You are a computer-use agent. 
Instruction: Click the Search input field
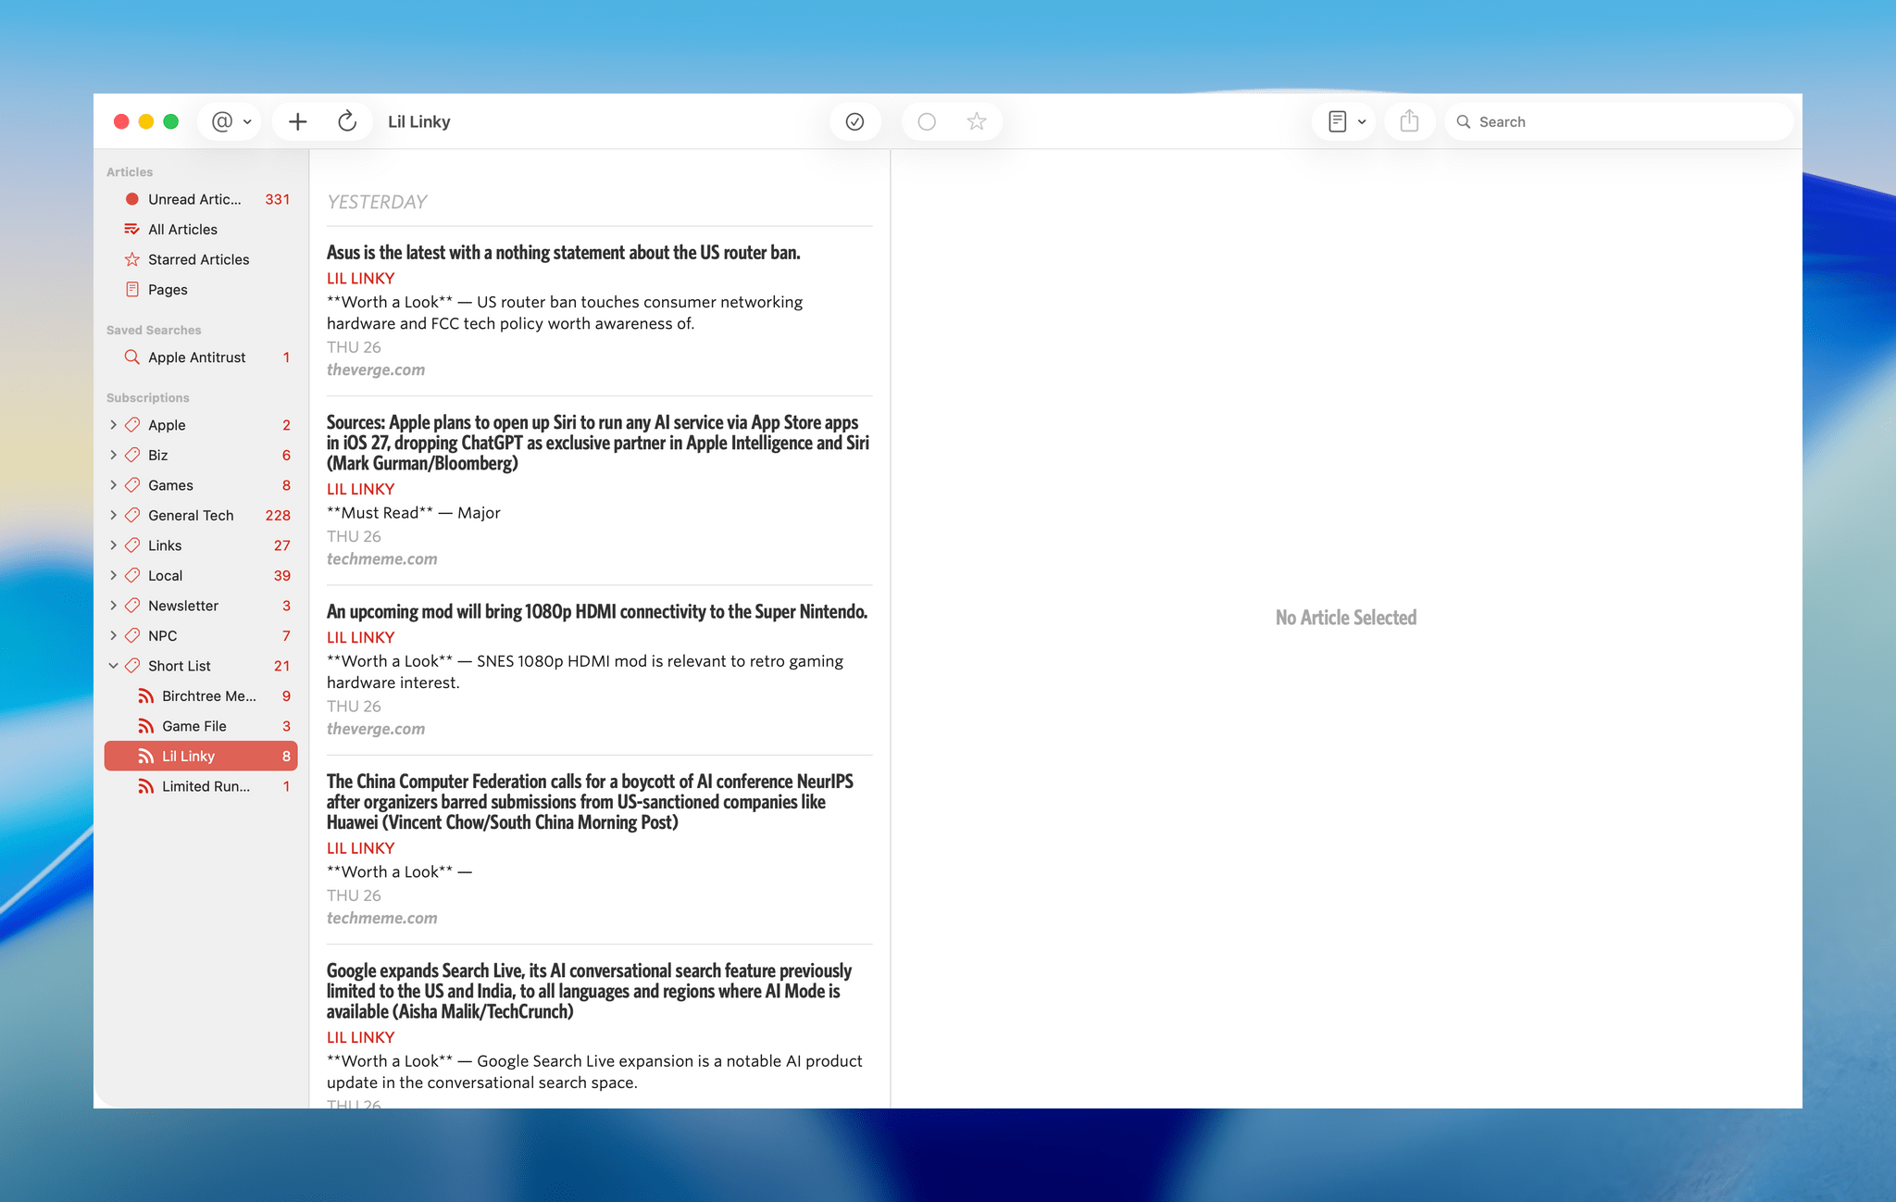(1618, 121)
